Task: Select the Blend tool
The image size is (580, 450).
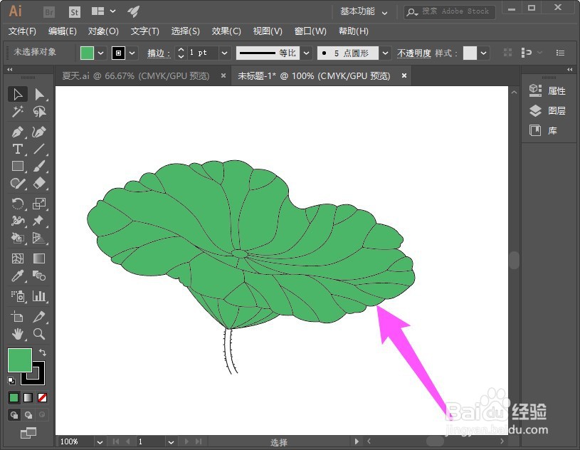Action: tap(39, 276)
